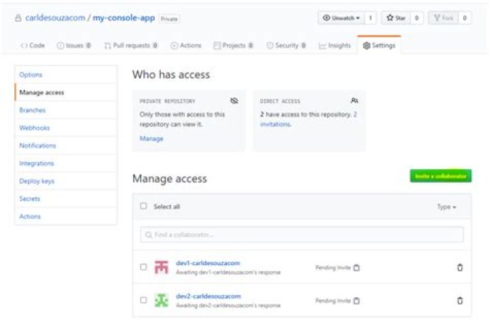Tick the checkbox for dev2-carldesouzacom

[x=143, y=300]
